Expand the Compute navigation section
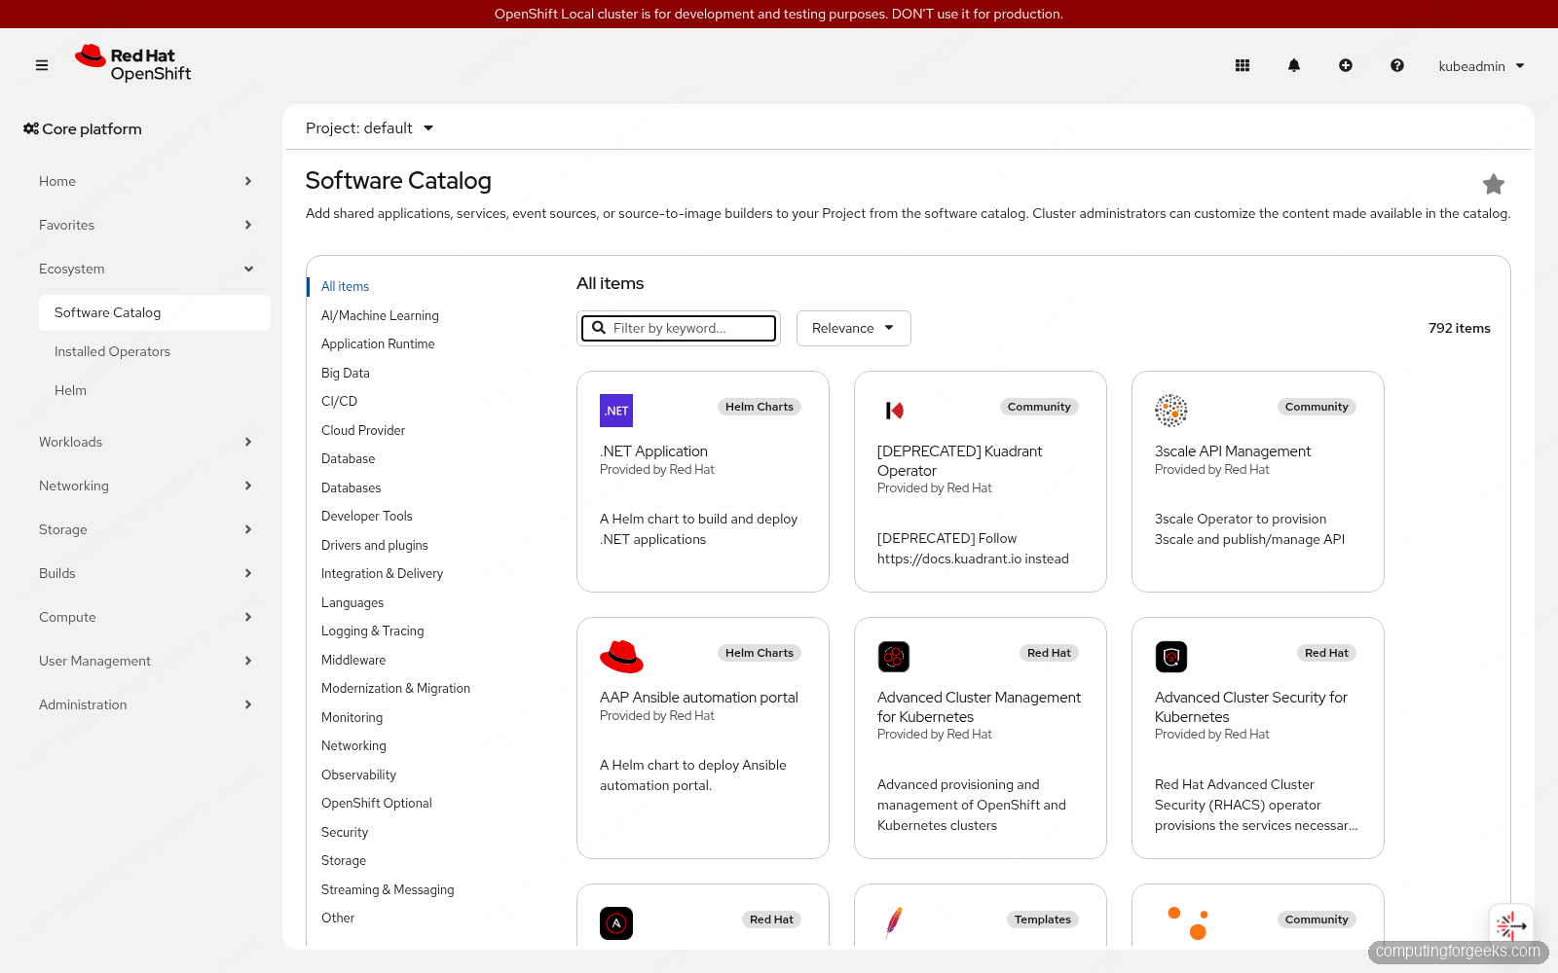Image resolution: width=1558 pixels, height=973 pixels. click(146, 617)
